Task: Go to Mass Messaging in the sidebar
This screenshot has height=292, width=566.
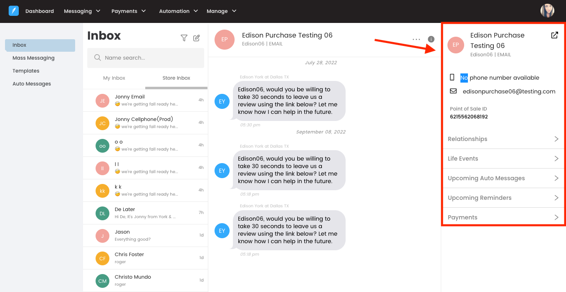Action: pyautogui.click(x=33, y=58)
